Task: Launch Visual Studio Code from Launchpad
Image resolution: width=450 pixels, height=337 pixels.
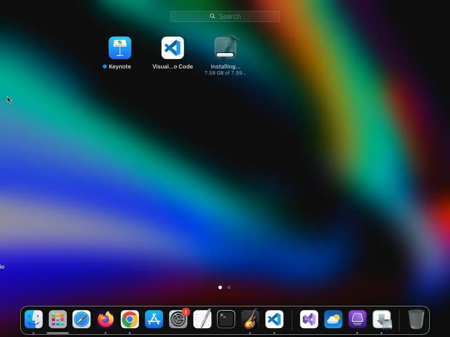Action: (172, 47)
